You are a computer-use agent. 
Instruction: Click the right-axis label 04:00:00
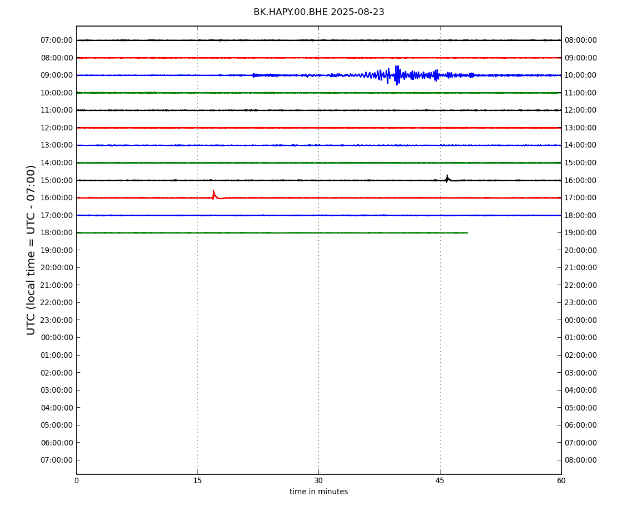[x=581, y=391]
